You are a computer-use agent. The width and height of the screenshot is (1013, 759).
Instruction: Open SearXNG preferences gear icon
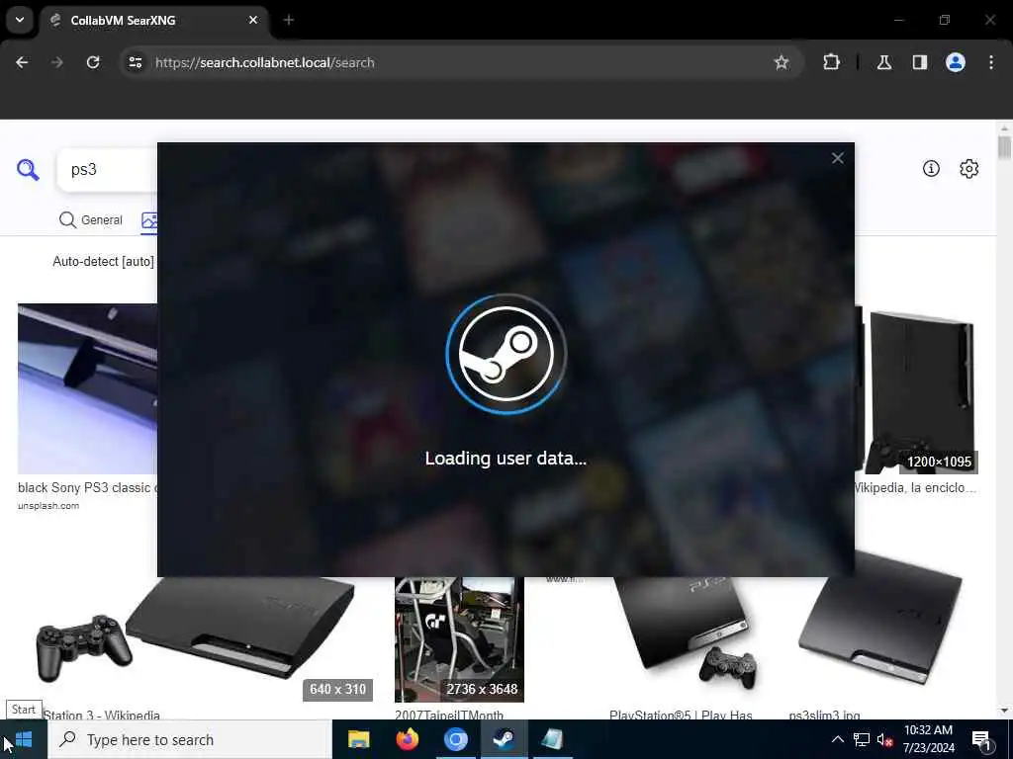coord(968,168)
